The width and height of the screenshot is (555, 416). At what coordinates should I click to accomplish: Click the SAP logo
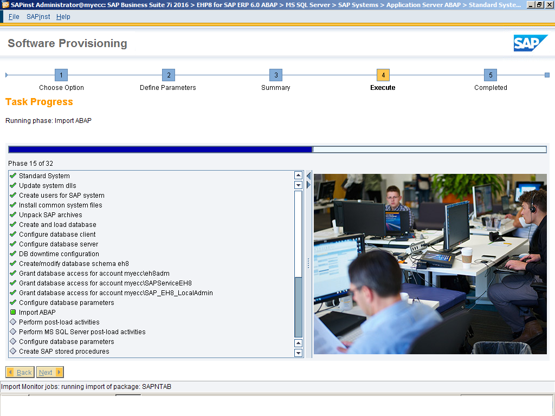(530, 43)
